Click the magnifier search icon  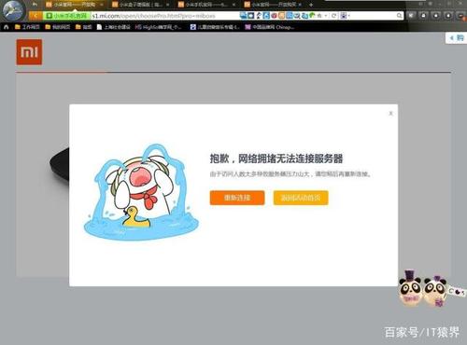400,16
